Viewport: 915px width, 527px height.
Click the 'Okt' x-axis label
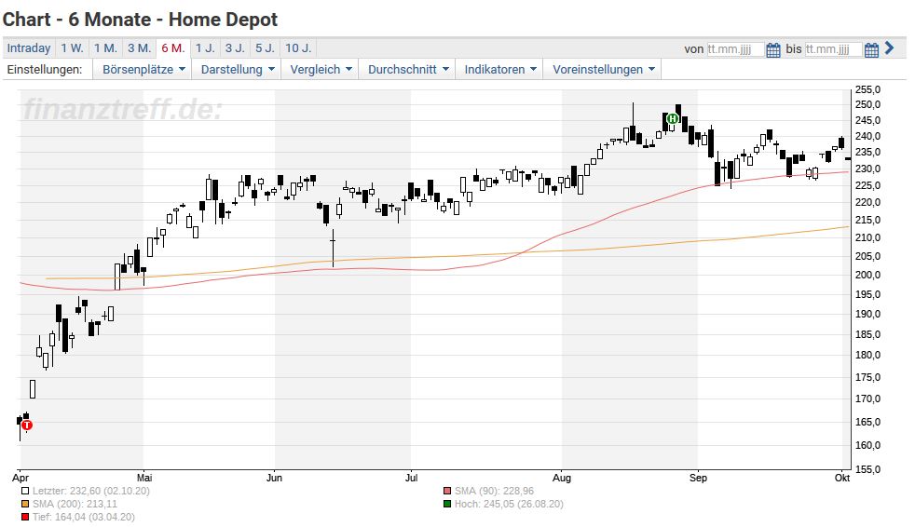pyautogui.click(x=842, y=478)
